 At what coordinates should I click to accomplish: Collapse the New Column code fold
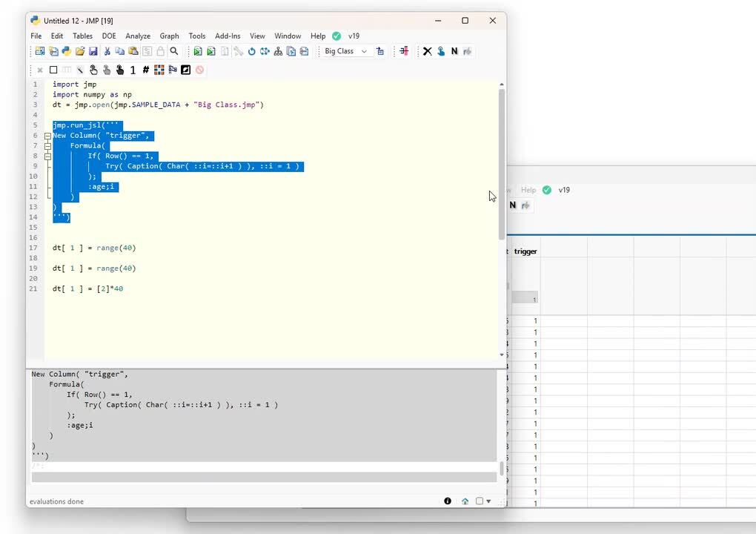[47, 136]
